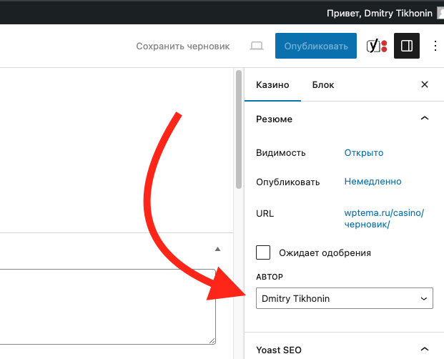Click Сохранить черновик button
The image size is (444, 359).
pyautogui.click(x=183, y=46)
